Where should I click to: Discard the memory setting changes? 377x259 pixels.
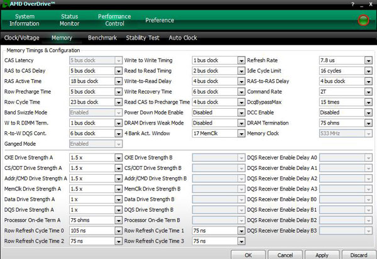[359, 255]
